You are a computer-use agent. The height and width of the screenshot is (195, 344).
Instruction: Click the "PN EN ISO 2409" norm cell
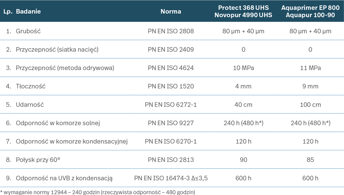coord(171,50)
